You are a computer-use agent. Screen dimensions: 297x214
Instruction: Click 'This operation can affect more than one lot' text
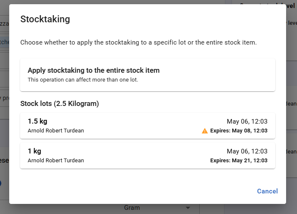[83, 80]
